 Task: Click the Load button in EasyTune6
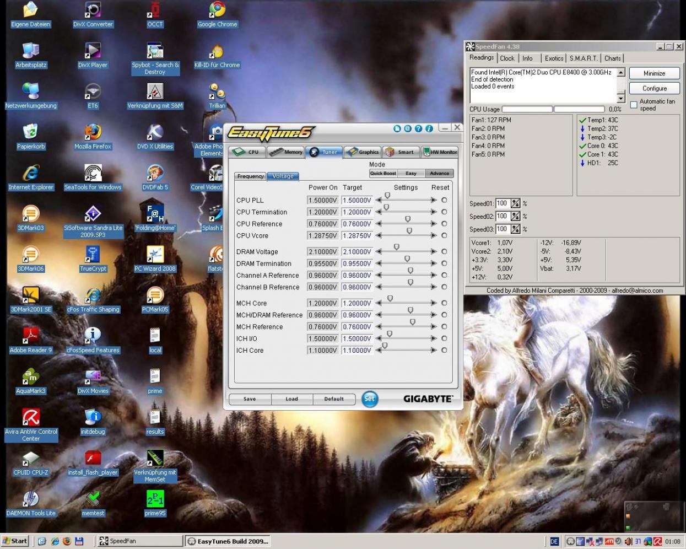coord(292,399)
